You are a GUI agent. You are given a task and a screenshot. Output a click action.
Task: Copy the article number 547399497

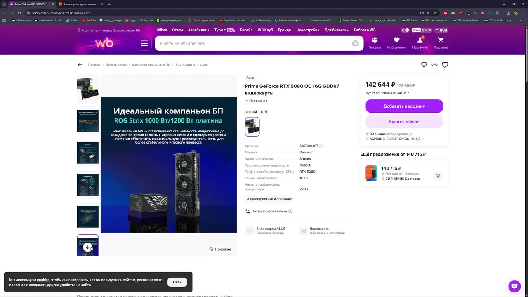pyautogui.click(x=321, y=146)
